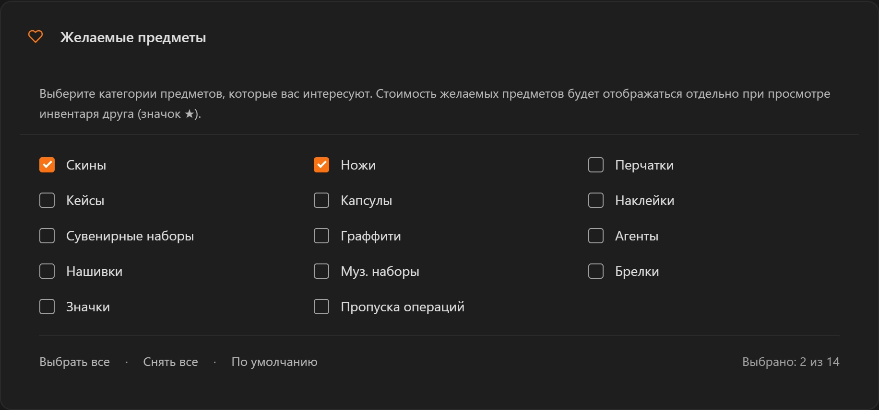Select the Наклейки checkbox
The width and height of the screenshot is (879, 410).
coord(596,200)
